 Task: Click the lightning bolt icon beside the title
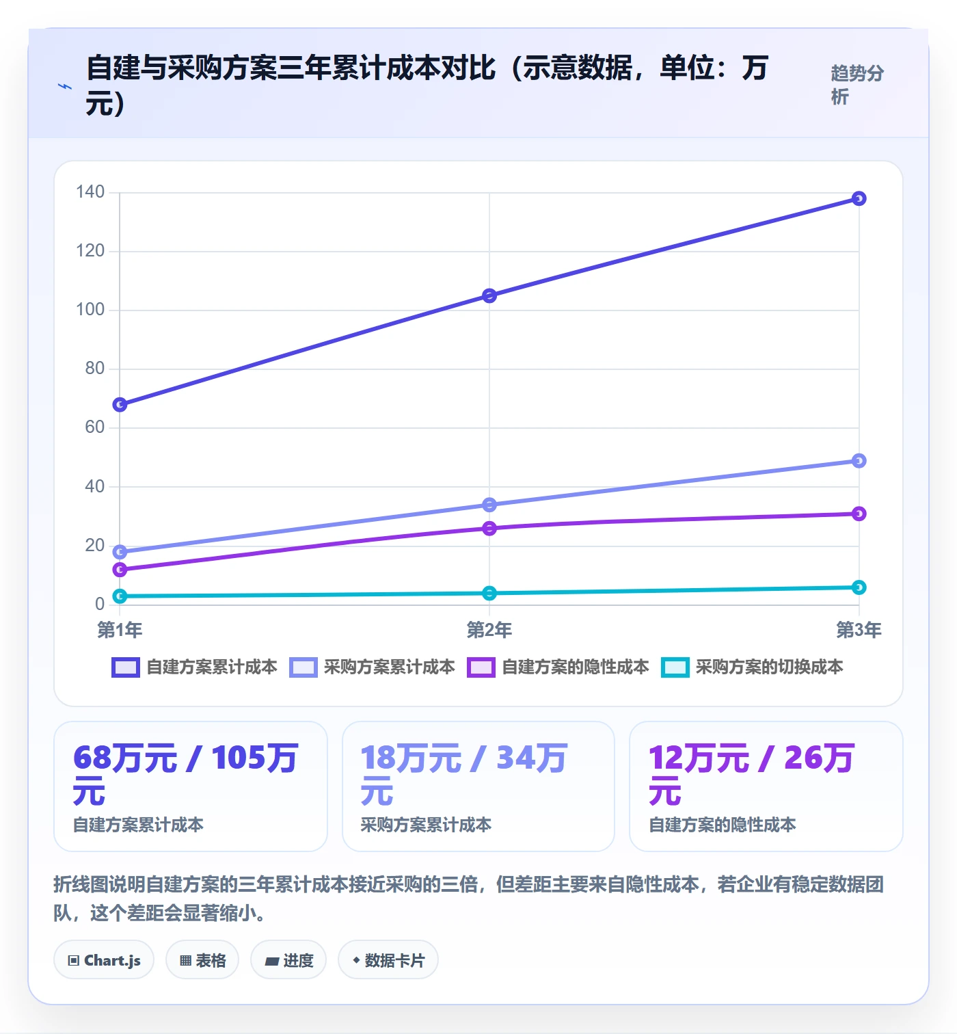click(x=65, y=87)
